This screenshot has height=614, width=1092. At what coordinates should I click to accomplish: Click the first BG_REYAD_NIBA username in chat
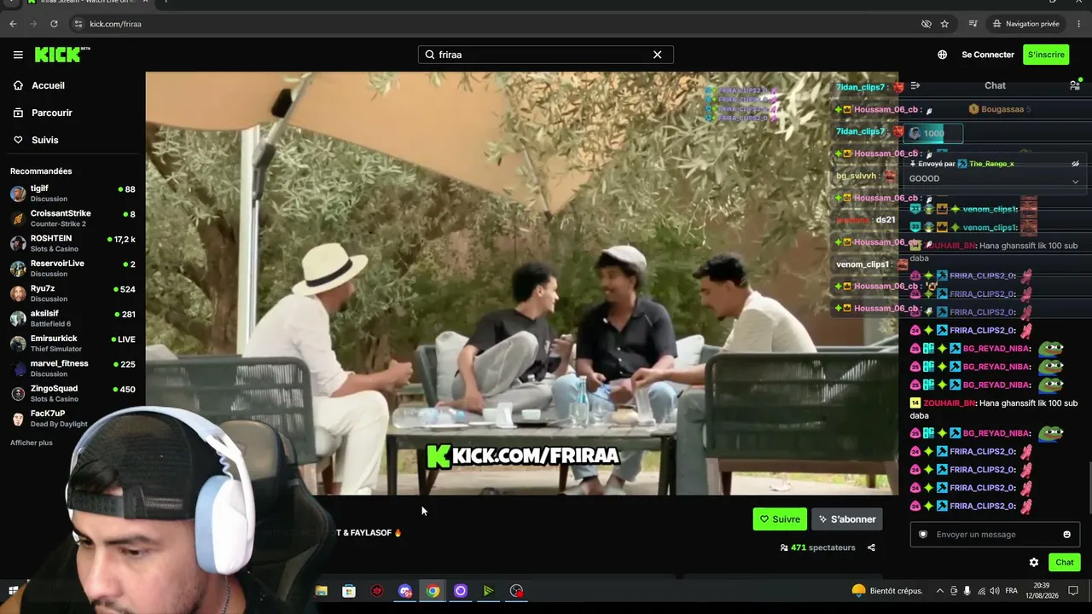[997, 349]
